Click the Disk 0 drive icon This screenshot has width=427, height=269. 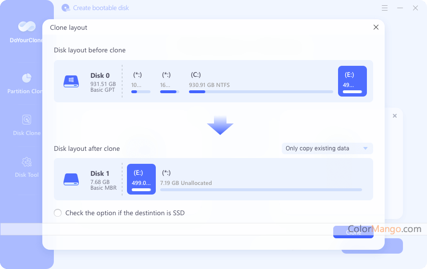coord(71,81)
